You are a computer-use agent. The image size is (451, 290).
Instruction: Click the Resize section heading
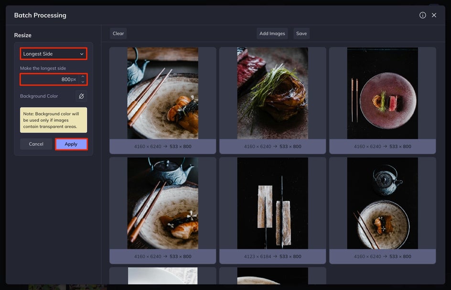(x=23, y=35)
